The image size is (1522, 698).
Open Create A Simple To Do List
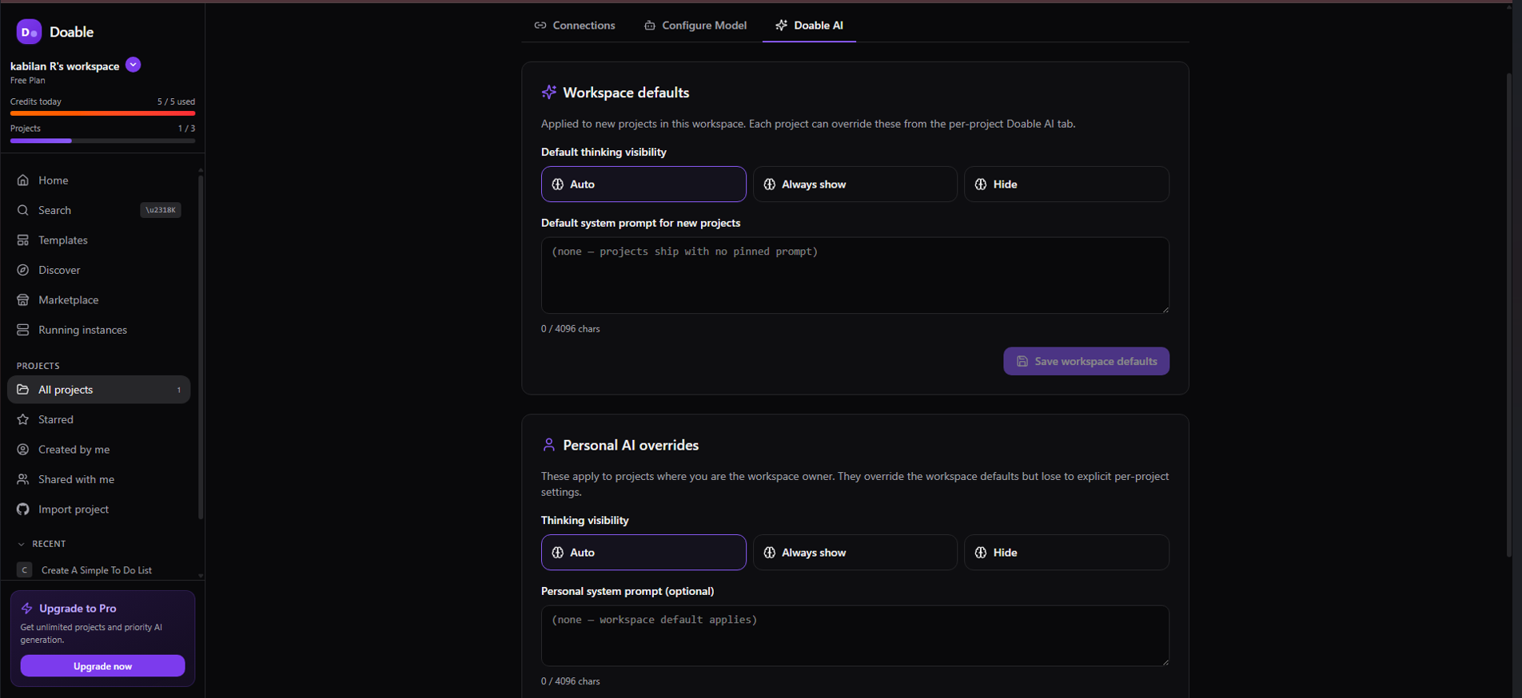96,570
